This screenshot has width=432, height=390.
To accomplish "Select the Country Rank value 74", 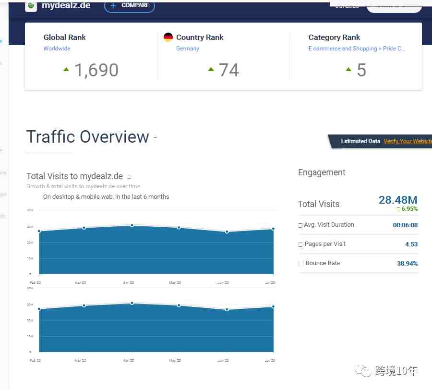I will [228, 70].
